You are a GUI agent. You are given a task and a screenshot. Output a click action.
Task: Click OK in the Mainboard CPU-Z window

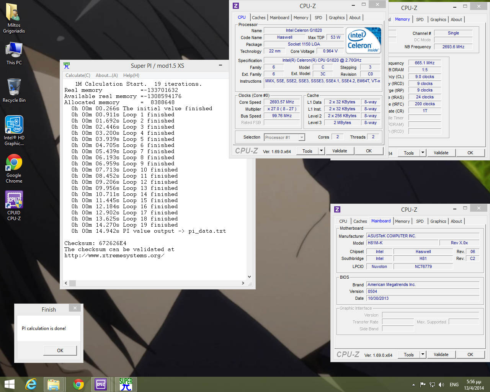coord(470,355)
